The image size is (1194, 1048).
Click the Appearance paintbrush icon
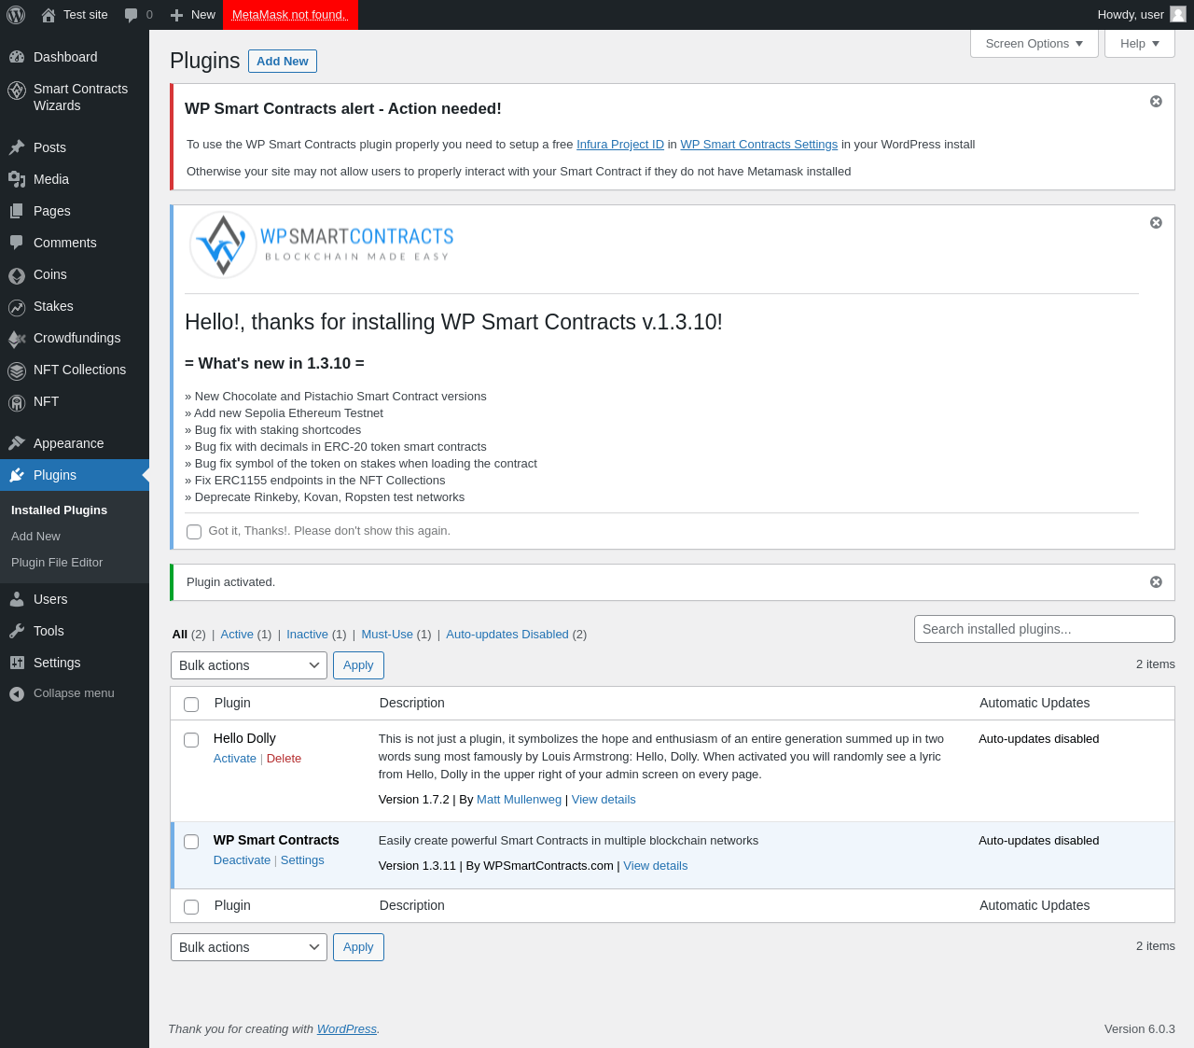(17, 443)
